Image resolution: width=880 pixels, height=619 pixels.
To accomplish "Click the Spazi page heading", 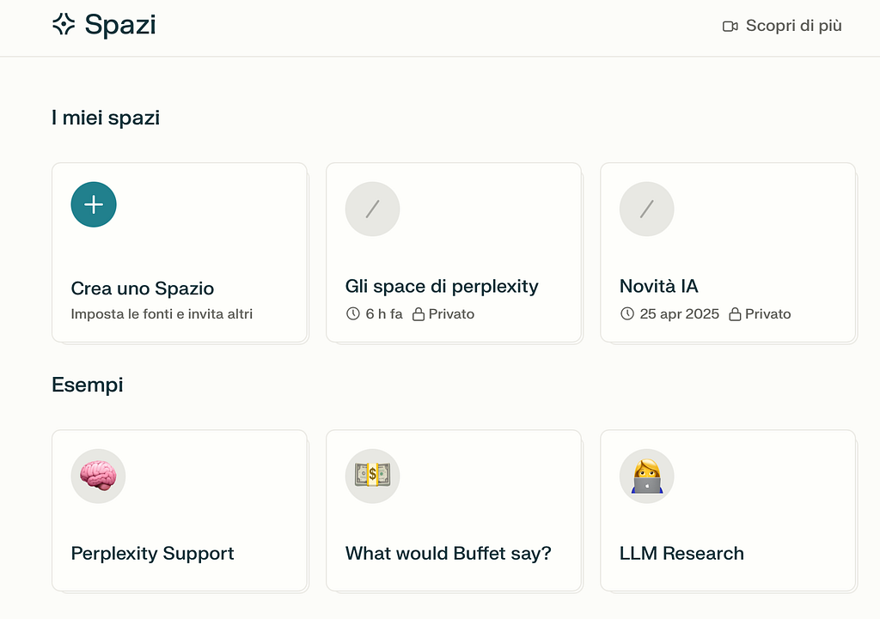I will [x=120, y=25].
